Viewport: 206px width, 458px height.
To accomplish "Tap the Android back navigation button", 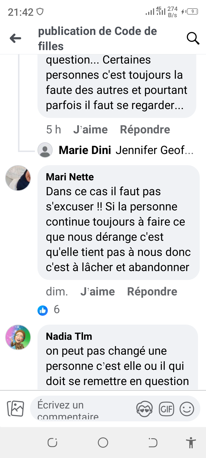I will point(153,443).
